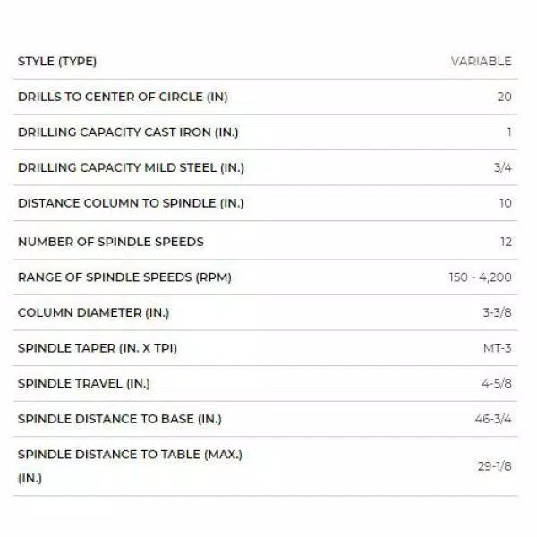The image size is (537, 537).
Task: Select the 4-5/8 spindle travel value
Action: (x=495, y=384)
